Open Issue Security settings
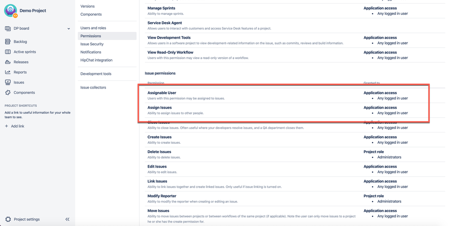 point(92,44)
